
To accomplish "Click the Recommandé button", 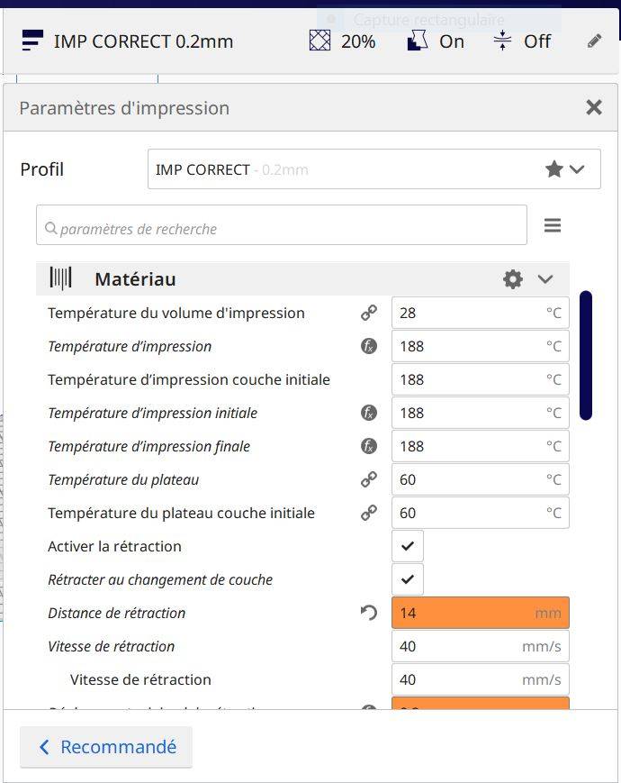I will point(106,747).
